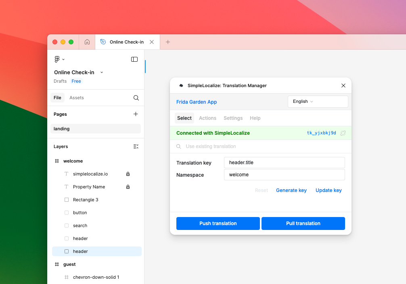The width and height of the screenshot is (406, 284).
Task: Select the landing page
Action: pyautogui.click(x=96, y=129)
